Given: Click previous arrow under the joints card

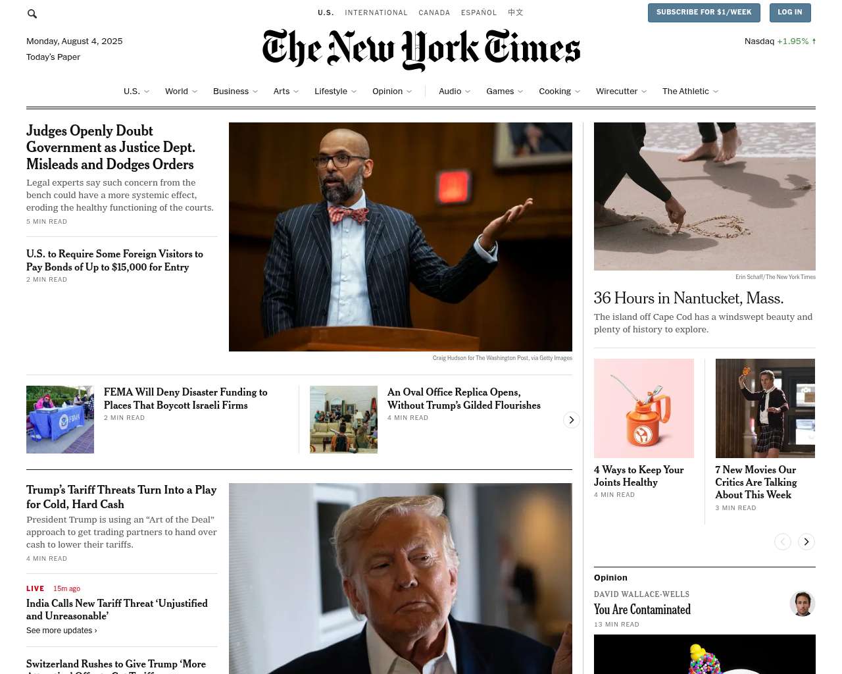Looking at the screenshot, I should (x=782, y=542).
